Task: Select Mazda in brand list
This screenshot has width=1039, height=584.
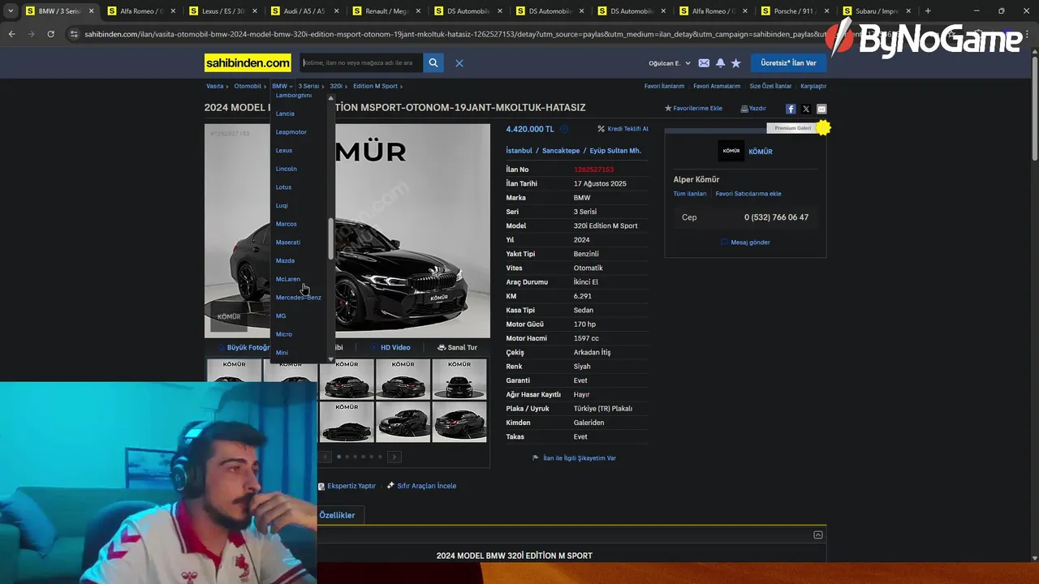Action: [x=285, y=260]
